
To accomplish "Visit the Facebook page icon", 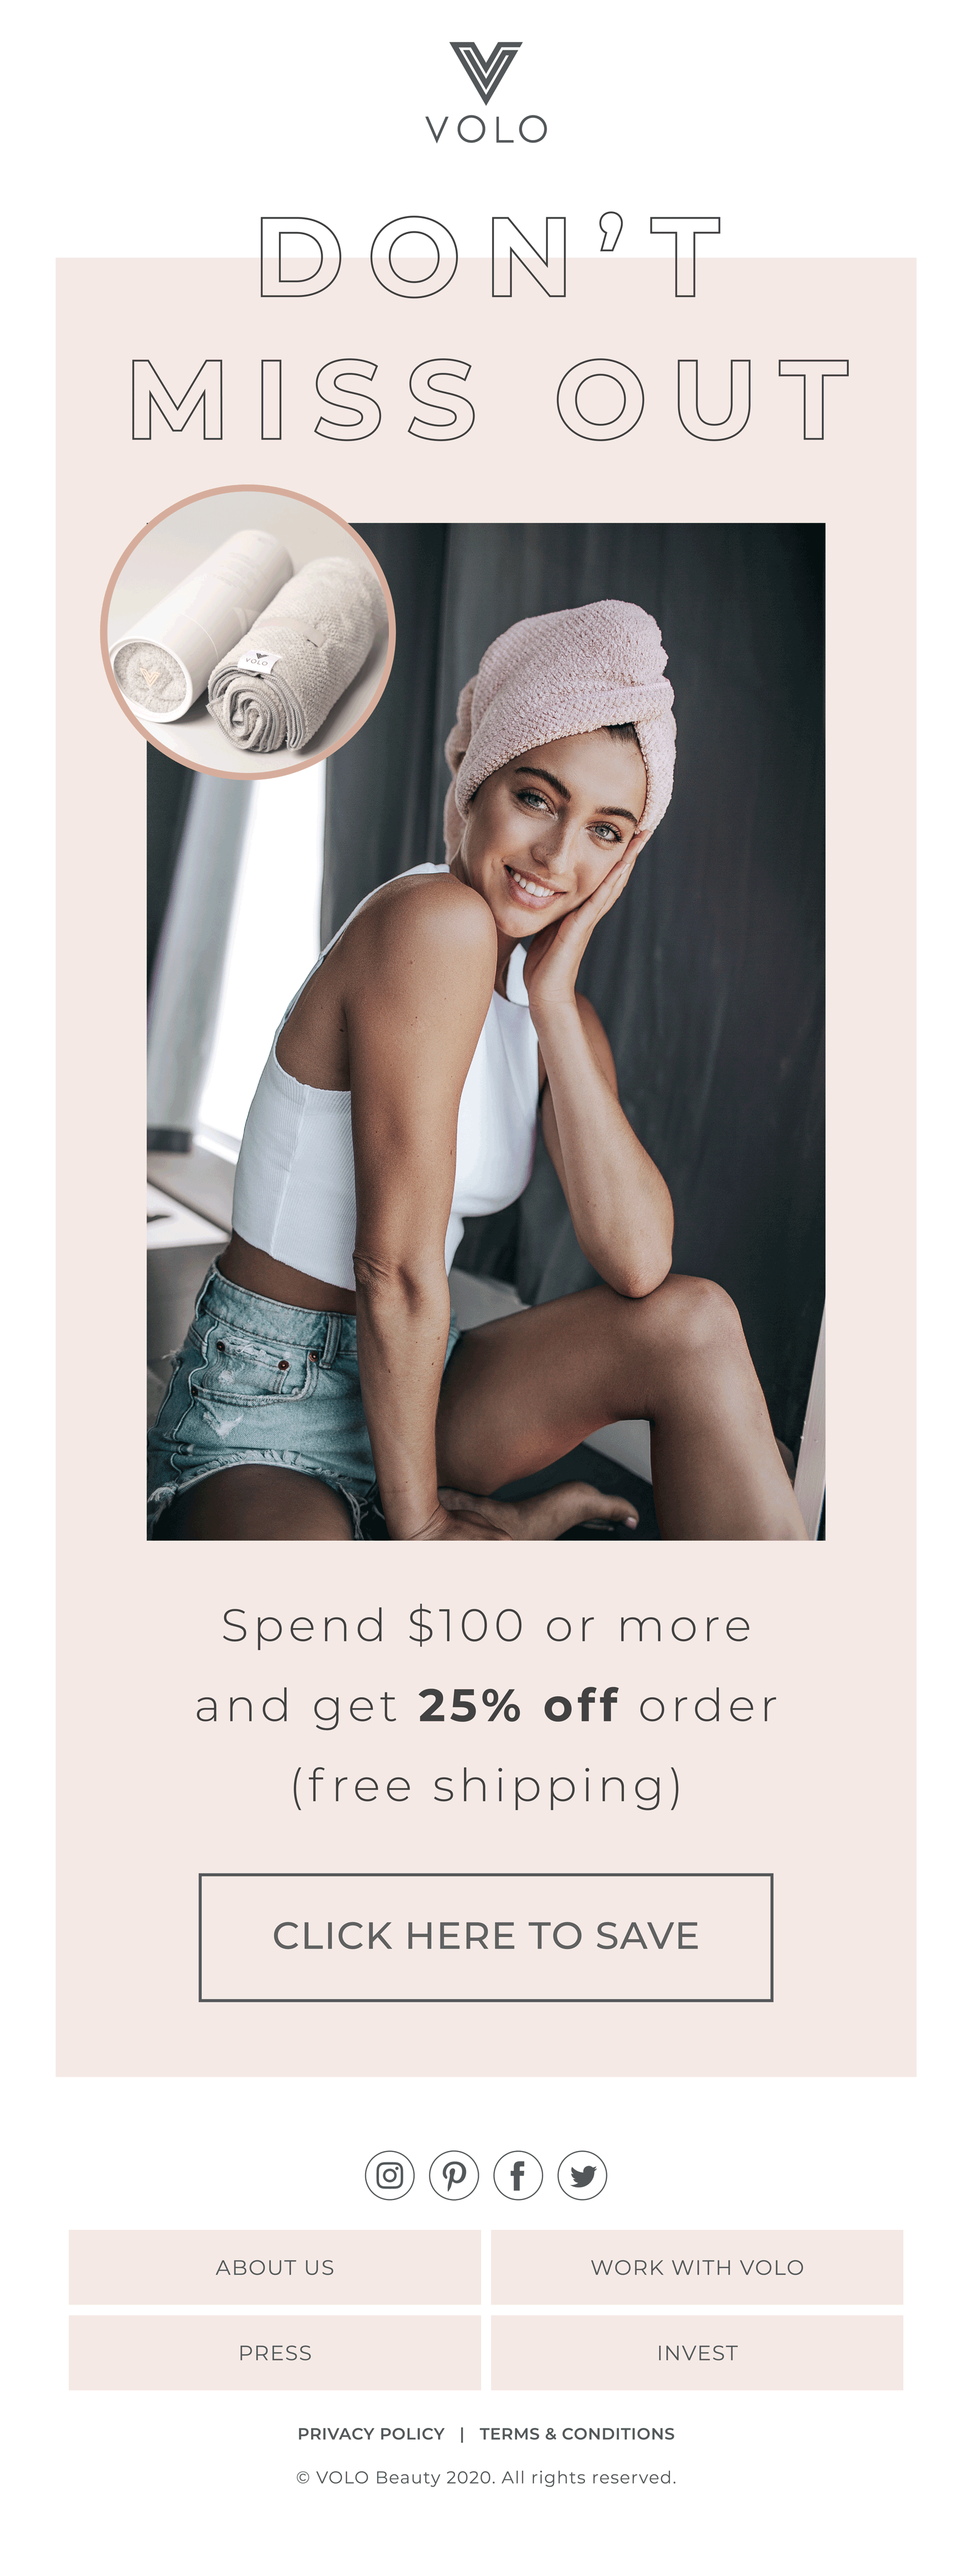I will (x=518, y=2175).
